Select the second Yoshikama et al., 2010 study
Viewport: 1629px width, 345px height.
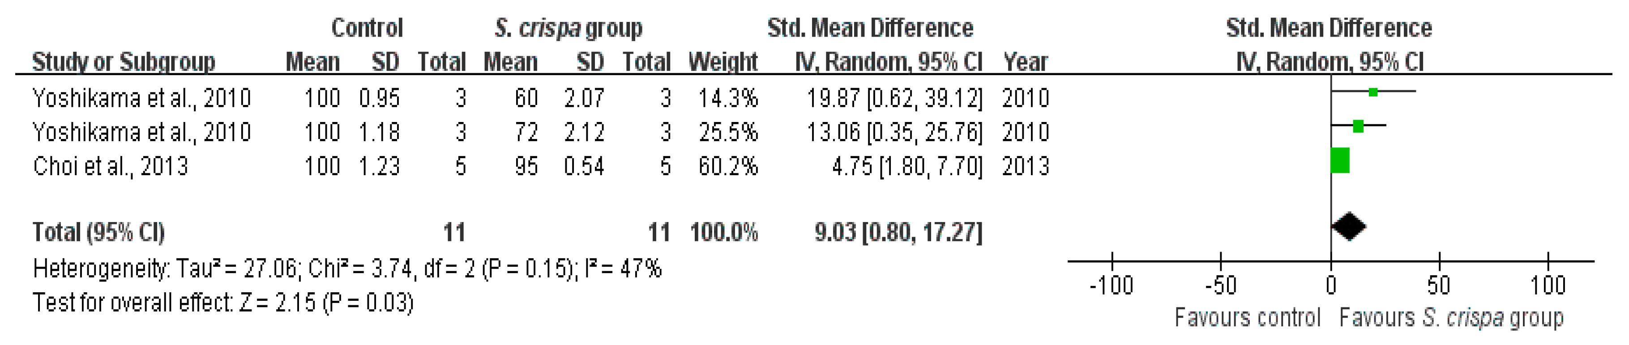141,132
